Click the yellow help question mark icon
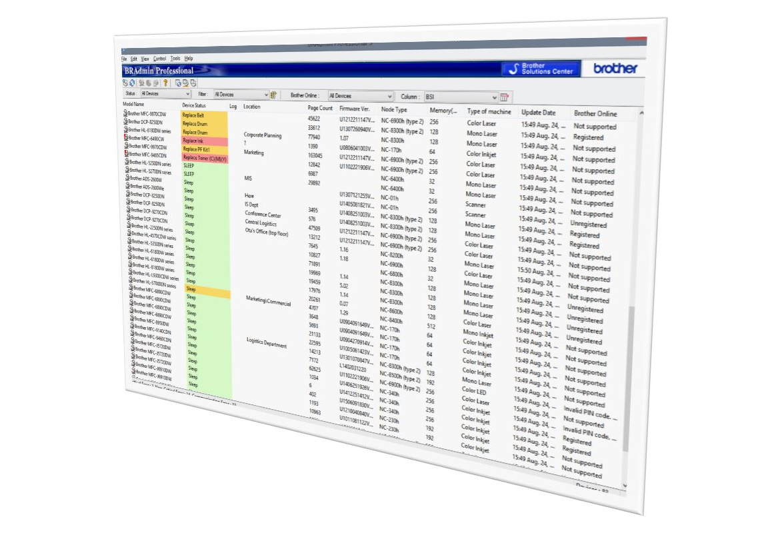This screenshot has height=533, width=780. click(x=165, y=83)
